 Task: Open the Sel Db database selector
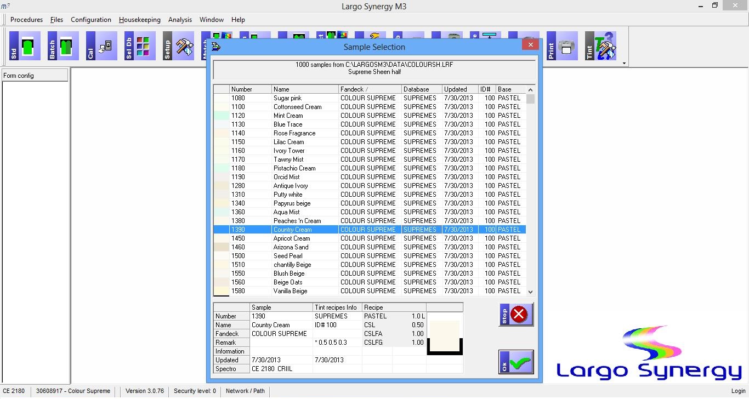coord(140,46)
